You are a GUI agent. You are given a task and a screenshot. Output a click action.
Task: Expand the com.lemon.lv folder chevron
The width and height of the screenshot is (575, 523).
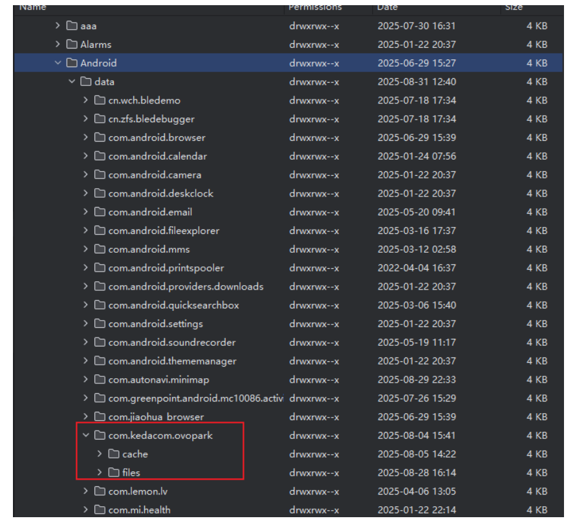(x=85, y=491)
